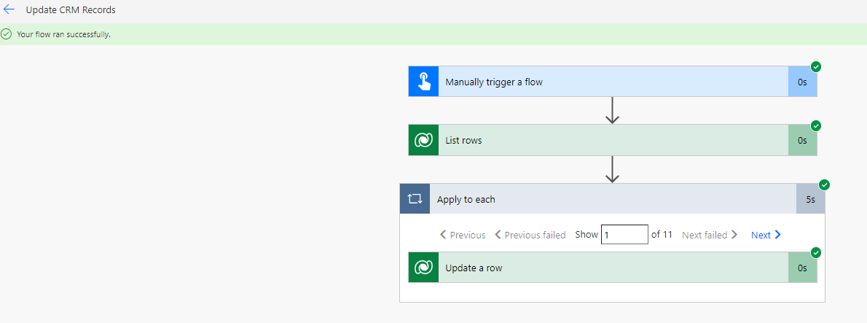Click the Apply to each loop icon
Screen dimensions: 867x323
[415, 199]
